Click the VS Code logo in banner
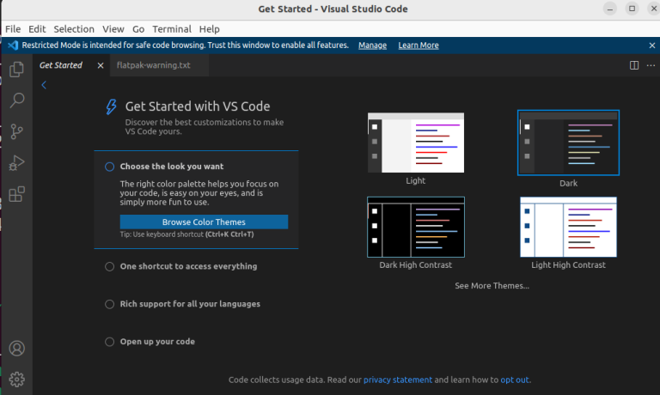The height and width of the screenshot is (395, 660). (x=13, y=46)
